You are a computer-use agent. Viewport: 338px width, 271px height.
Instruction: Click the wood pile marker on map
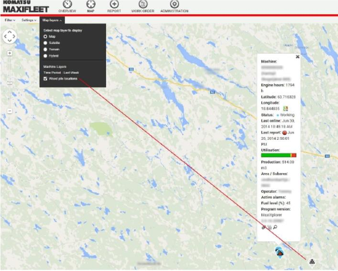click(312, 262)
